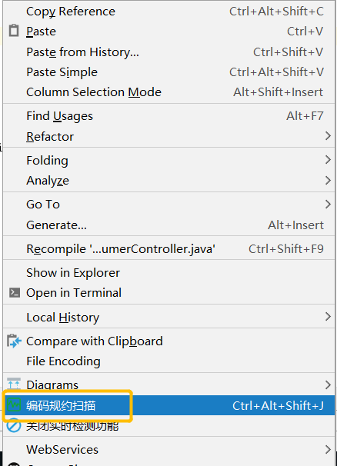Select Show in Explorer
The width and height of the screenshot is (337, 466).
coord(168,272)
